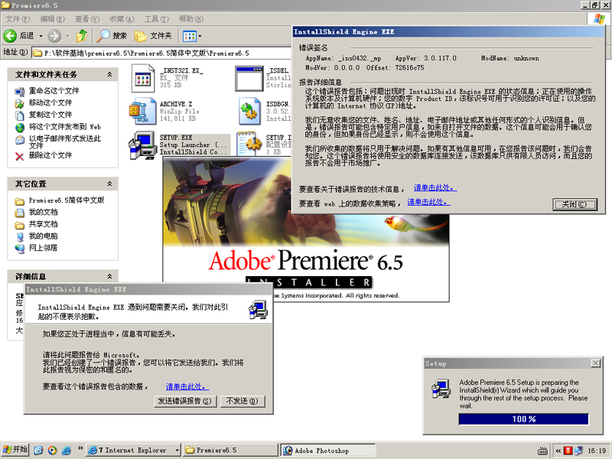Screen dimensions: 612x459
Task: Click 删除这个文件 task link
Action: [50, 155]
